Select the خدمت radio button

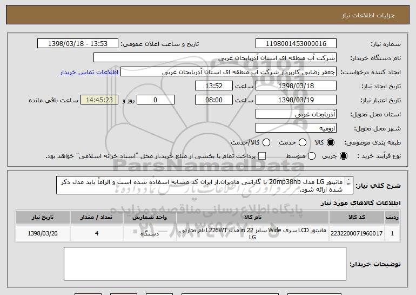[303, 143]
